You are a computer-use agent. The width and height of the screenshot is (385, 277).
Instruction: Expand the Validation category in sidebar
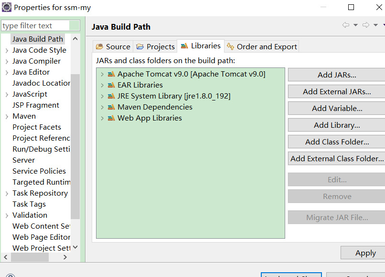[7, 215]
